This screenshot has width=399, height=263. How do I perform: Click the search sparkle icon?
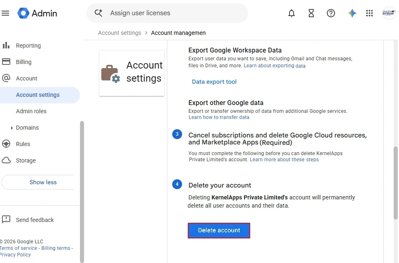pyautogui.click(x=98, y=13)
